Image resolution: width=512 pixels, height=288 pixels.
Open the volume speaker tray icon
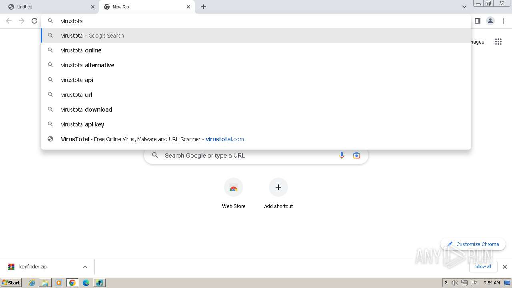pos(455,283)
